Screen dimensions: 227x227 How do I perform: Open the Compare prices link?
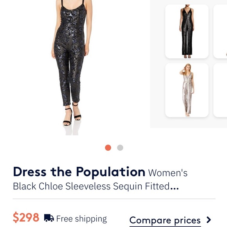point(165,220)
